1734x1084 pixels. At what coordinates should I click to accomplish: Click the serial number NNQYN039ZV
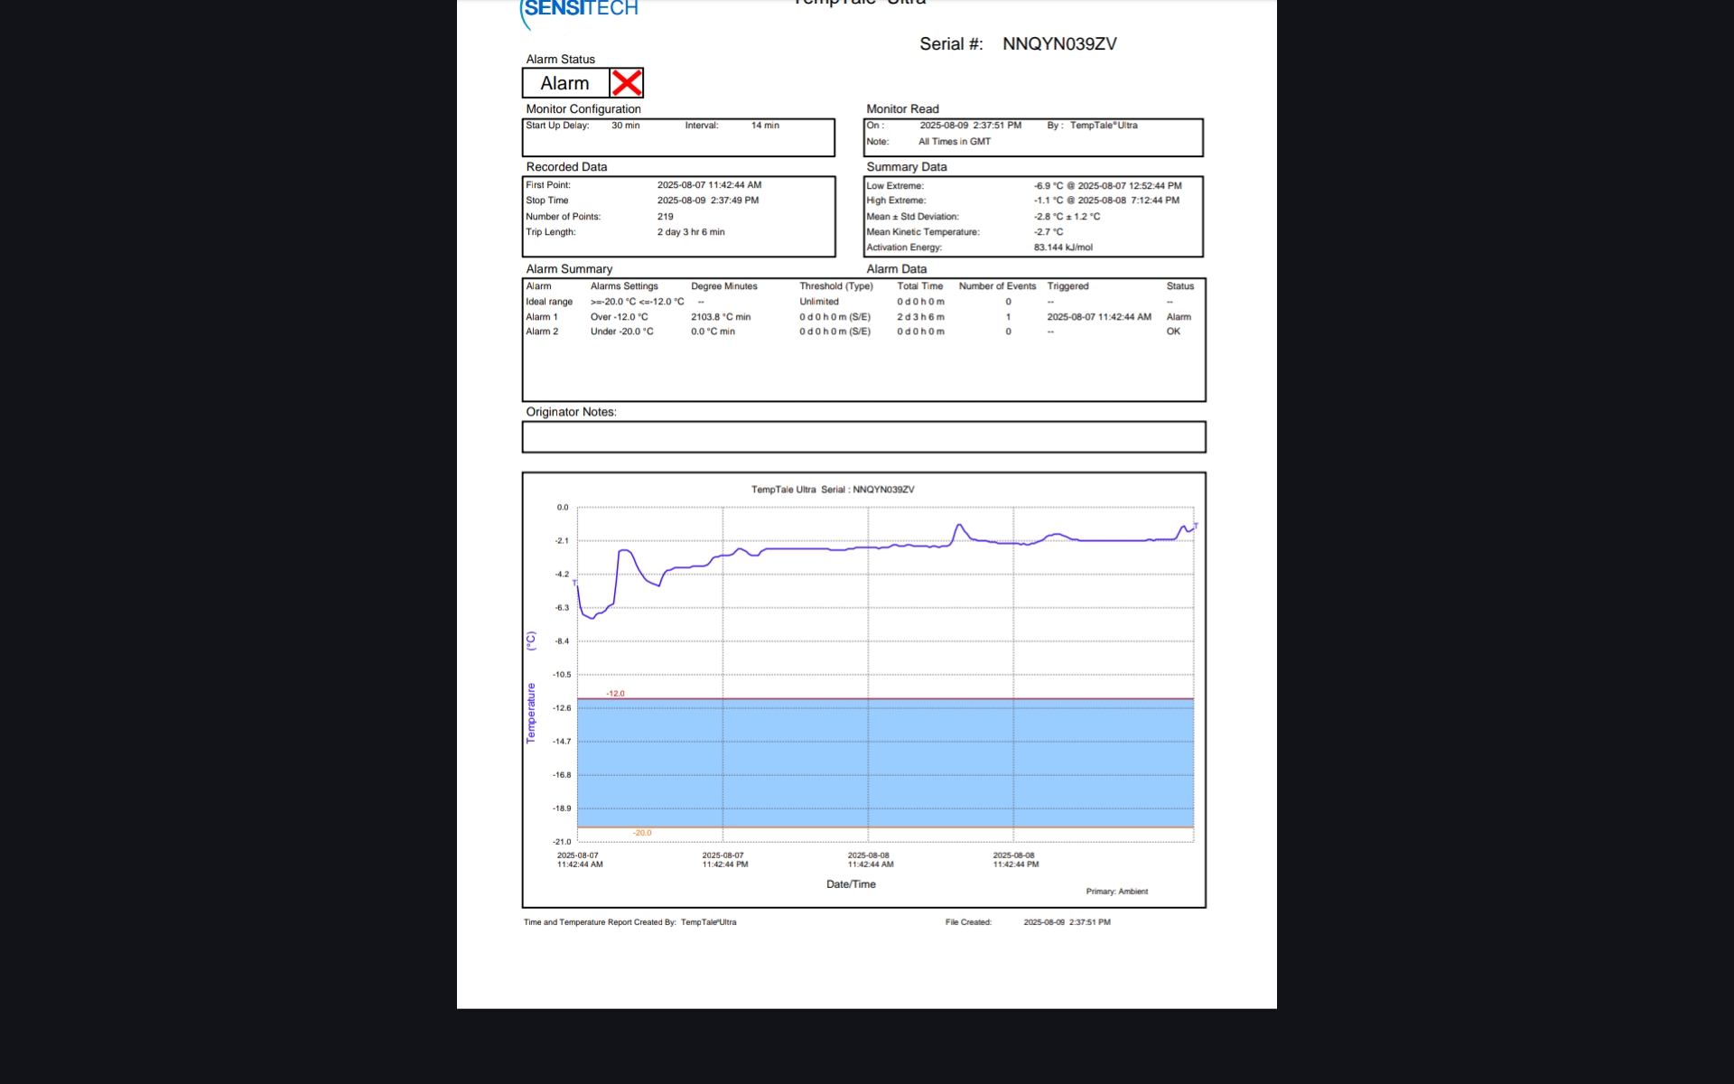1059,44
